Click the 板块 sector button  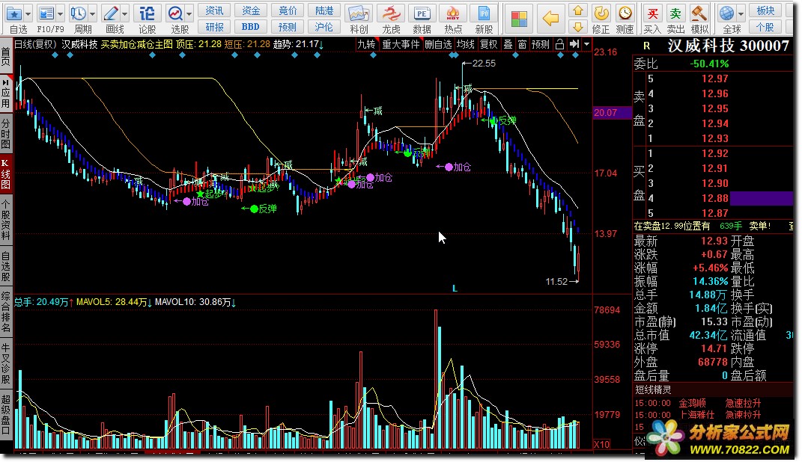point(765,10)
